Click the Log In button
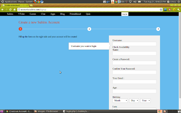Screen dimensions: 181x113 (125, 14)
